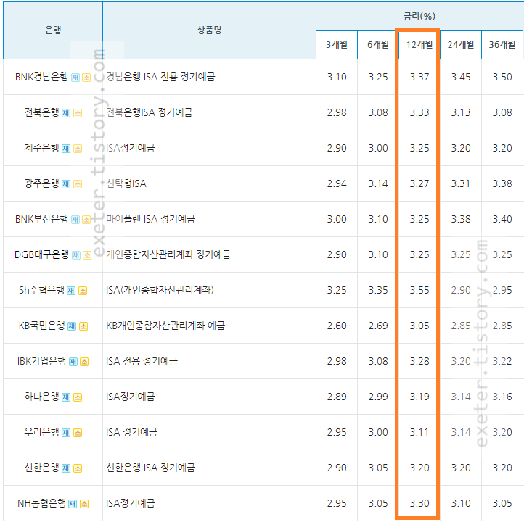Click the NH농협은행 bank name

tap(41, 503)
